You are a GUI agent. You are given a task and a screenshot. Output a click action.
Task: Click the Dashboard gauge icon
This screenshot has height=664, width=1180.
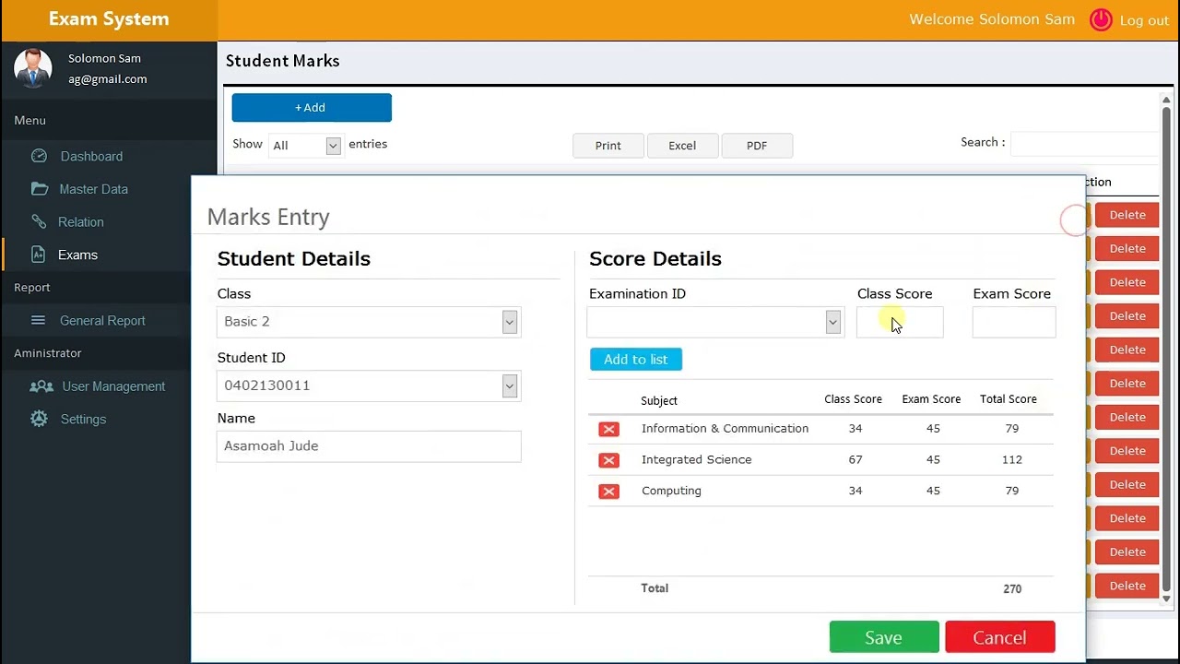point(39,156)
